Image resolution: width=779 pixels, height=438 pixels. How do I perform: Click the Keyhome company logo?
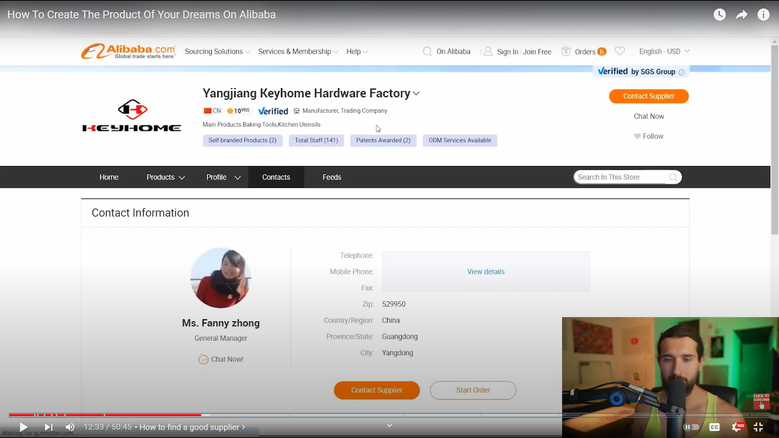pyautogui.click(x=132, y=115)
